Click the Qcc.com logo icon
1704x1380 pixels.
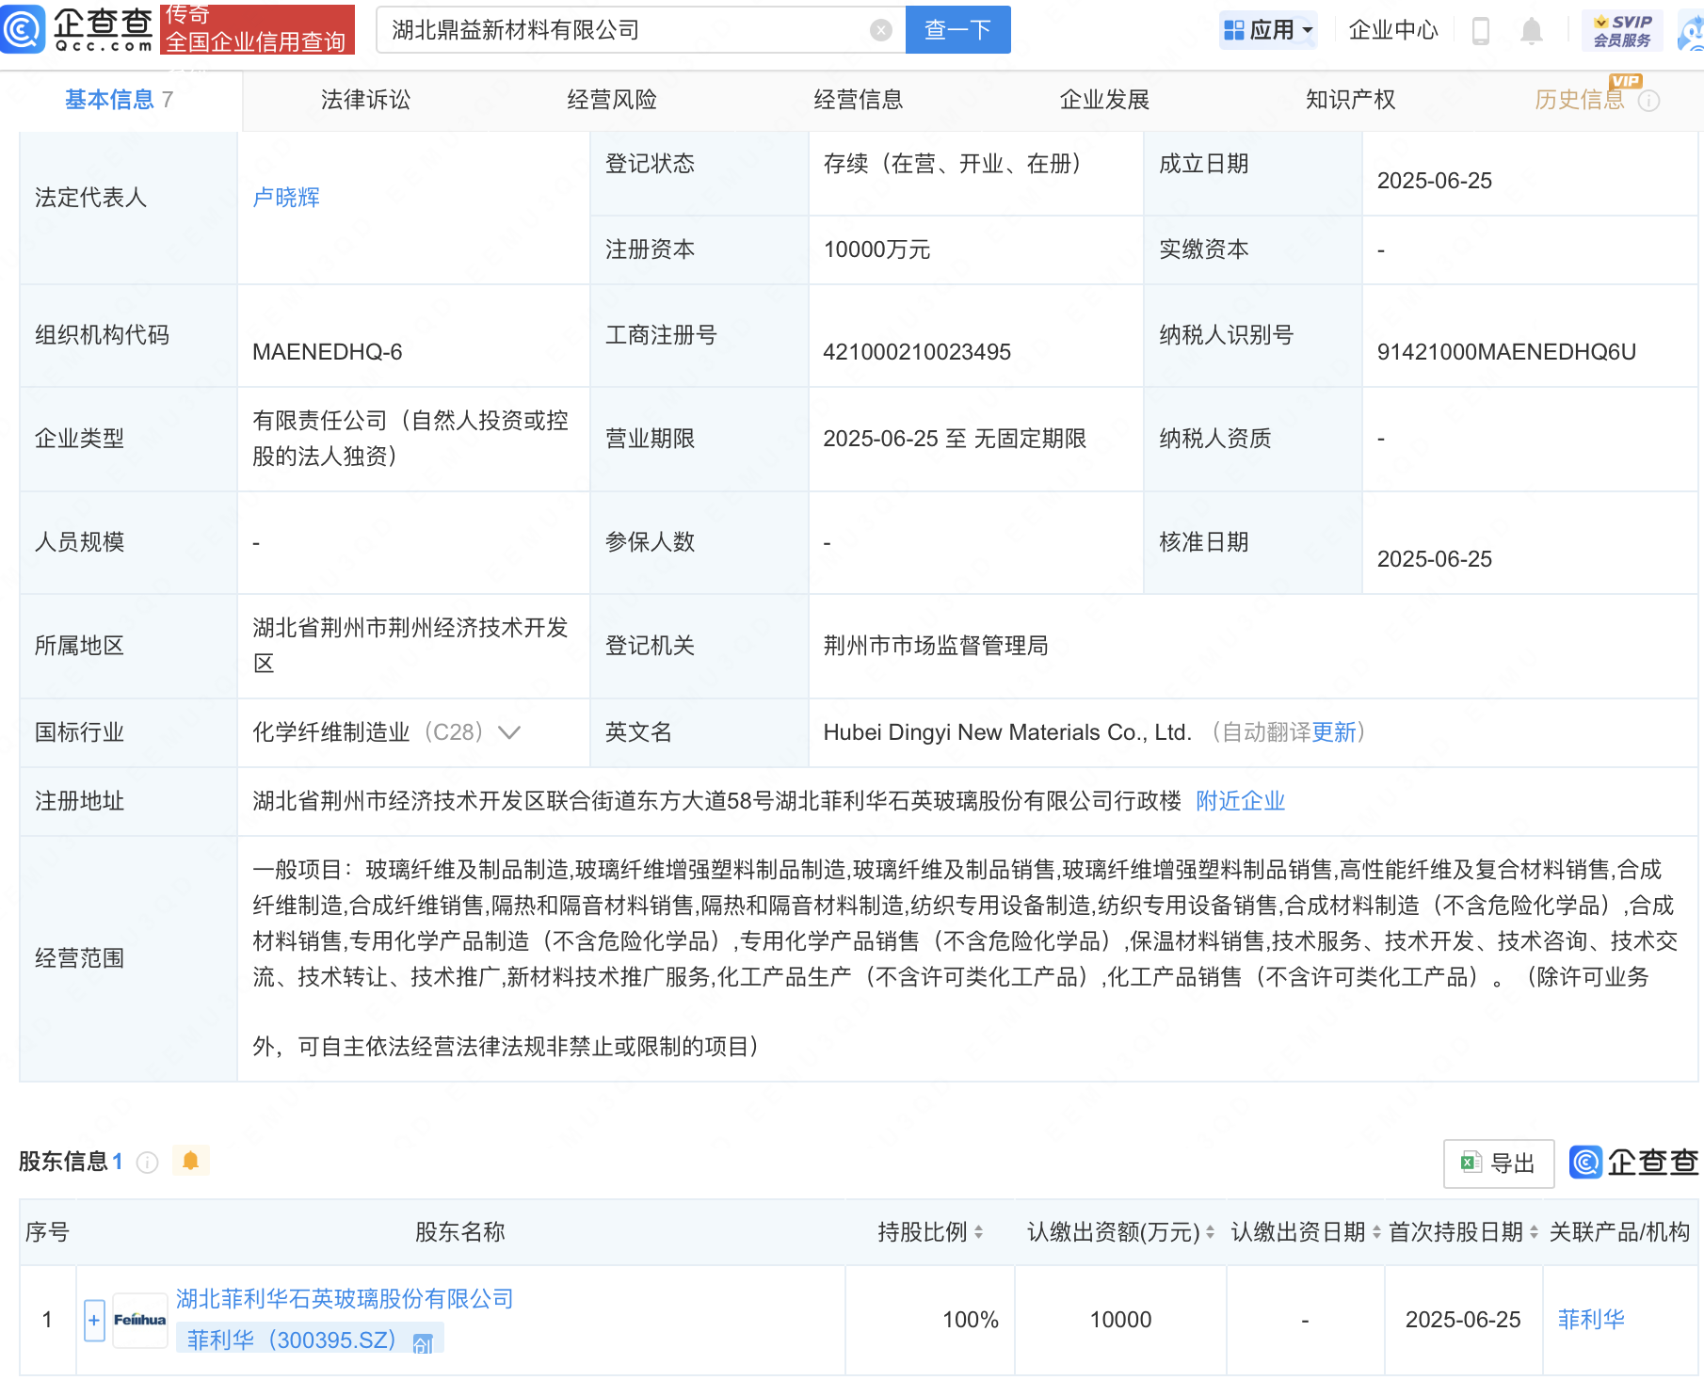click(23, 28)
